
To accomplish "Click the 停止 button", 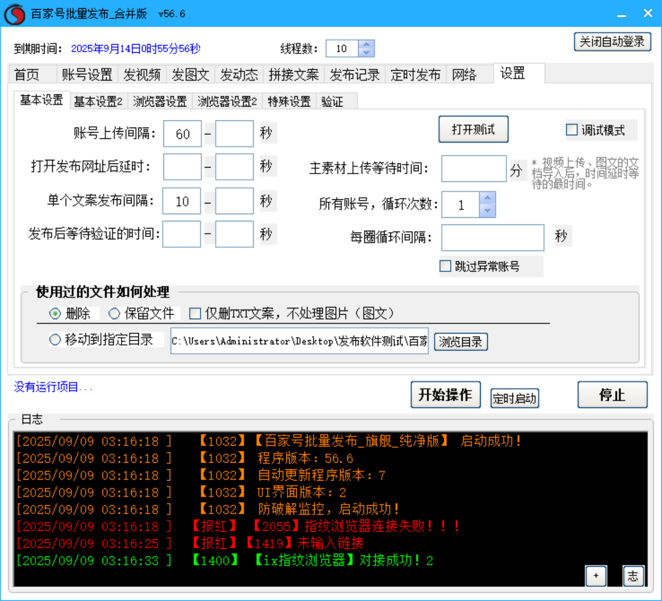I will (612, 395).
